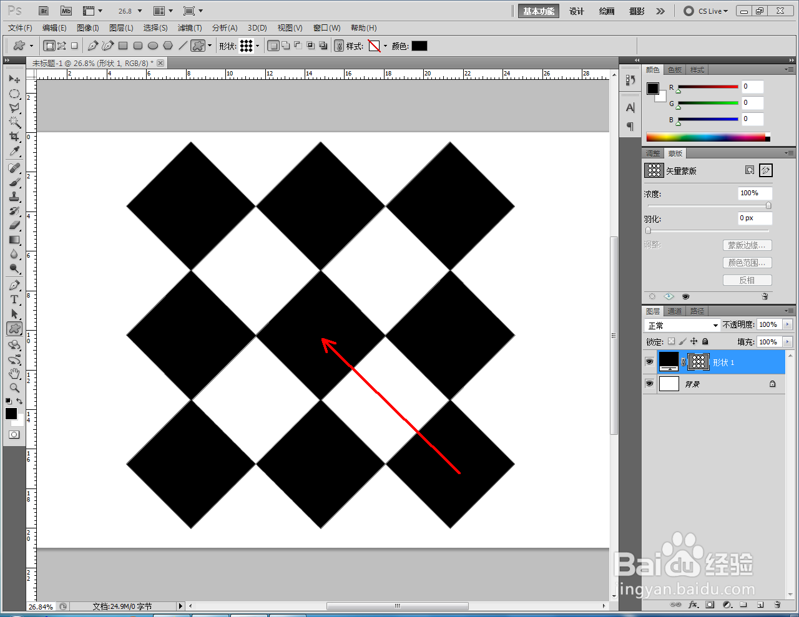The height and width of the screenshot is (617, 799).
Task: Toggle Quick Mask mode
Action: (x=14, y=434)
